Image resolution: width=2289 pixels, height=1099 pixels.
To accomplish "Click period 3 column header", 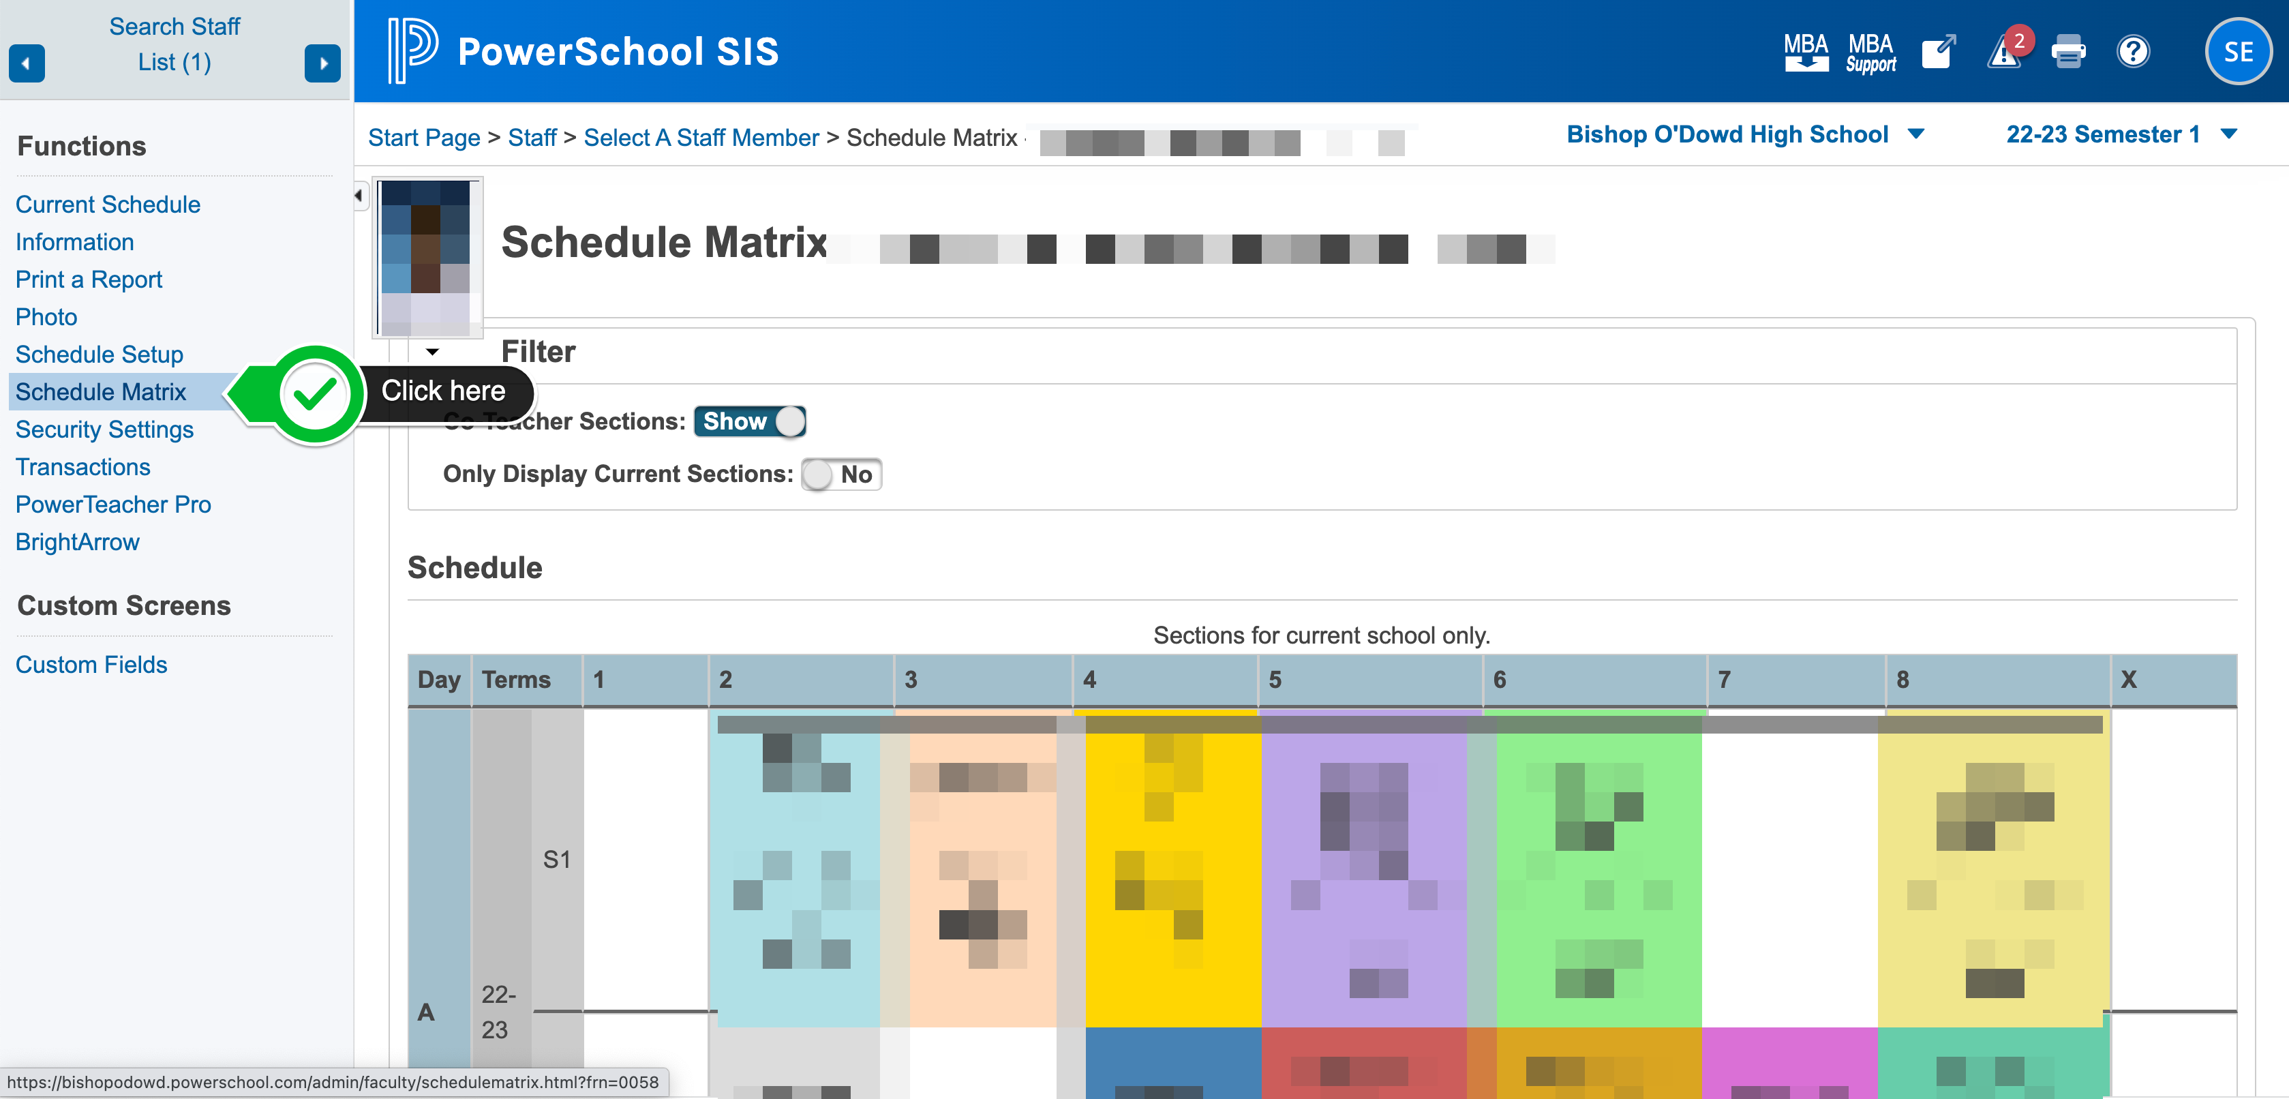I will [x=984, y=680].
